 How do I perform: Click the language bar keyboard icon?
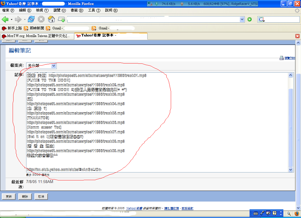coord(256,213)
